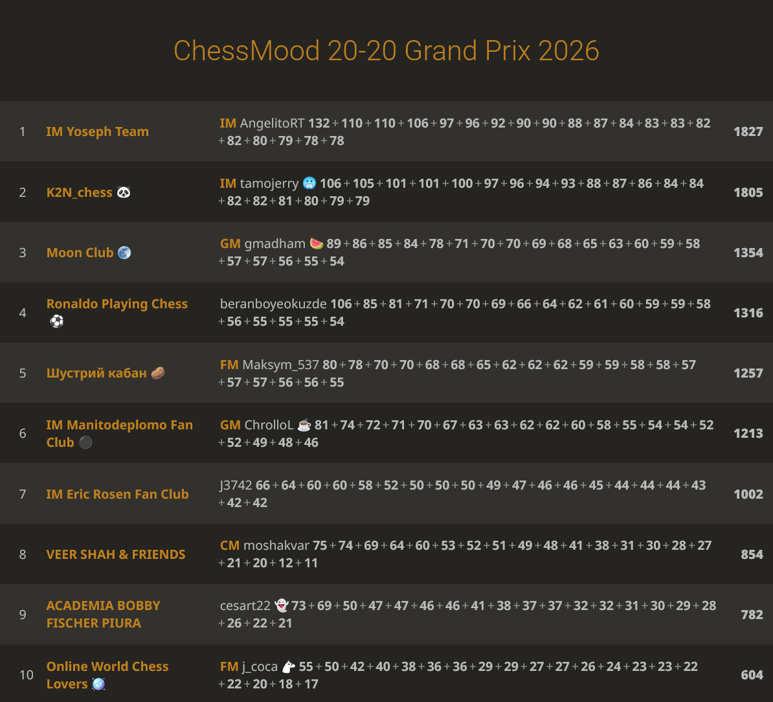Screen dimensions: 773x702
Task: Open beranboyeokuzde player profile
Action: (273, 304)
